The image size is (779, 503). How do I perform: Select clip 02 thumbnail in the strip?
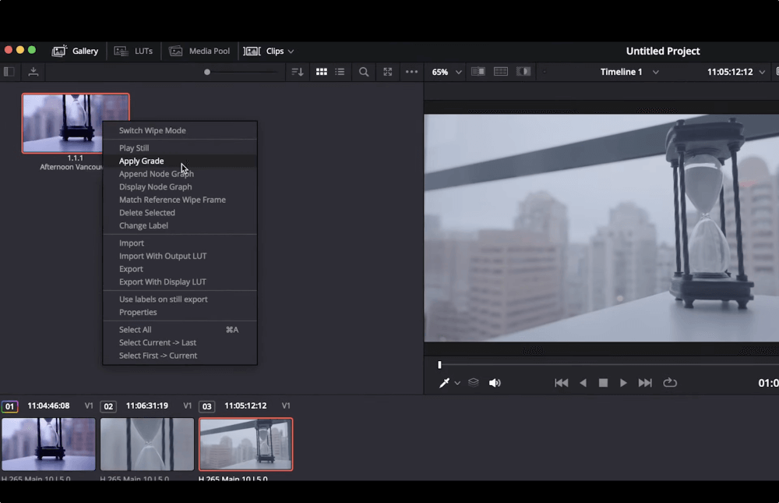[147, 444]
